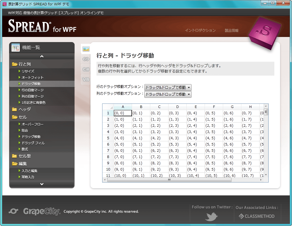Select column header H
This screenshot has height=226, width=292.
point(250,107)
